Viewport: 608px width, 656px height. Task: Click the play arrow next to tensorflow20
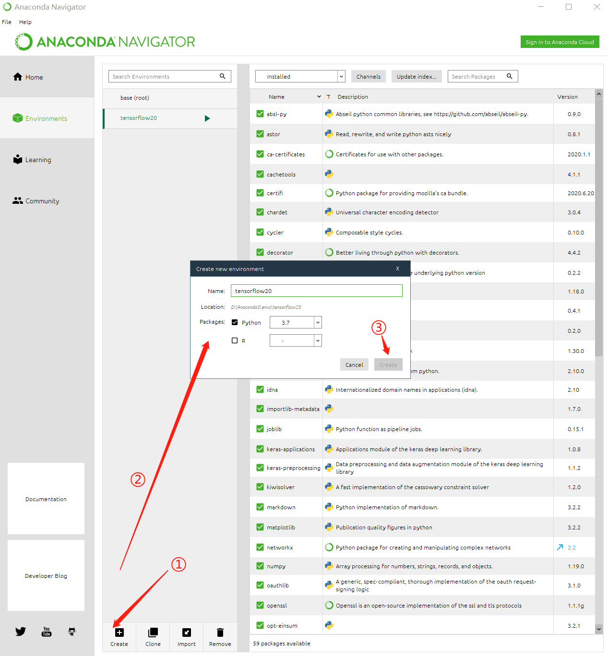(207, 118)
